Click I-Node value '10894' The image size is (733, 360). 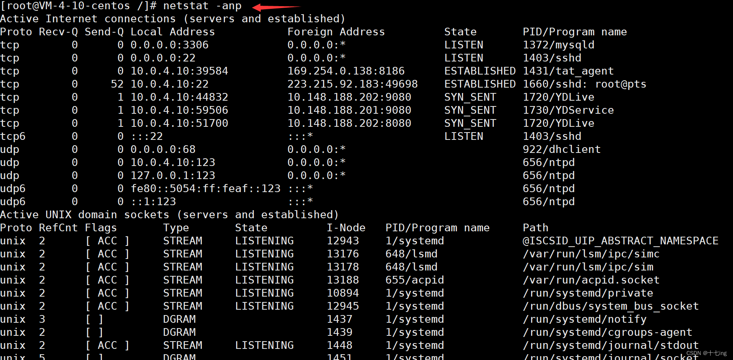point(343,293)
